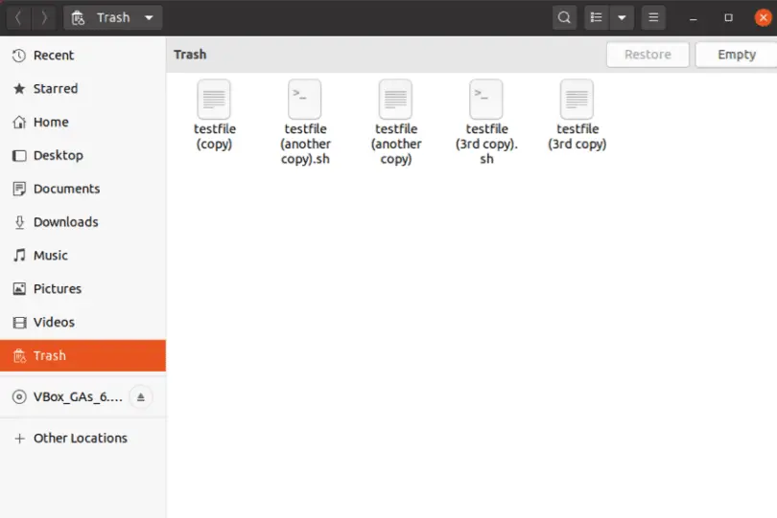The width and height of the screenshot is (777, 518).
Task: Switch to list view using the view icon
Action: coord(596,18)
